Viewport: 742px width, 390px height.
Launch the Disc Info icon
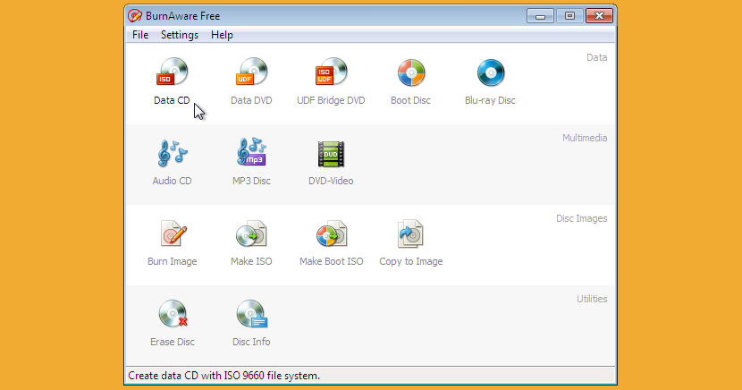[252, 314]
